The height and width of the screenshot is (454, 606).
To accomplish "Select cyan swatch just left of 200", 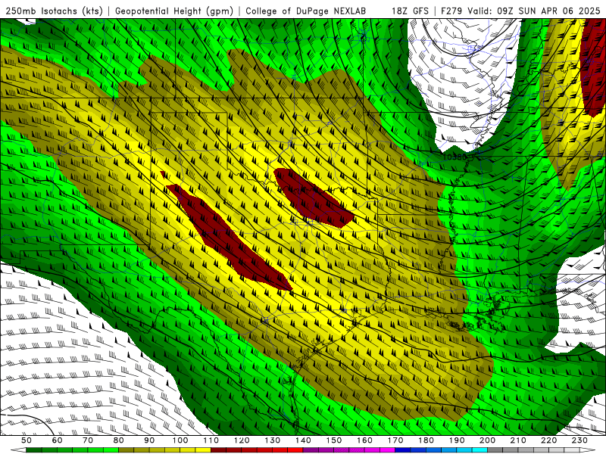I will coord(479,450).
